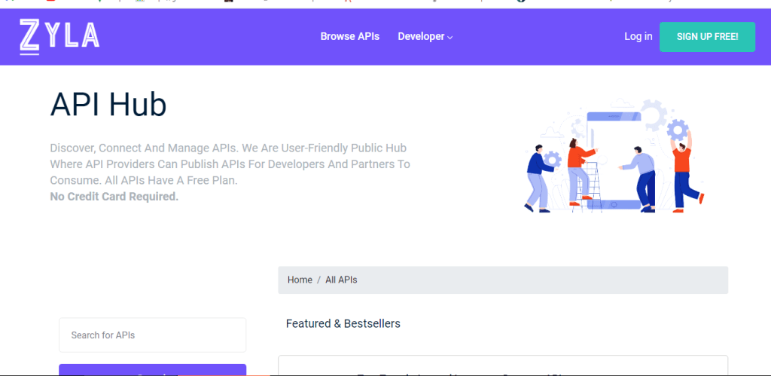Click the API Hub team illustration
The width and height of the screenshot is (771, 376).
pyautogui.click(x=614, y=155)
